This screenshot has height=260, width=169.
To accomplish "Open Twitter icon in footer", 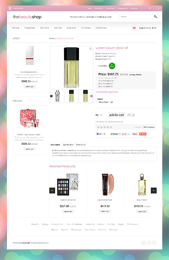I will pos(143,243).
